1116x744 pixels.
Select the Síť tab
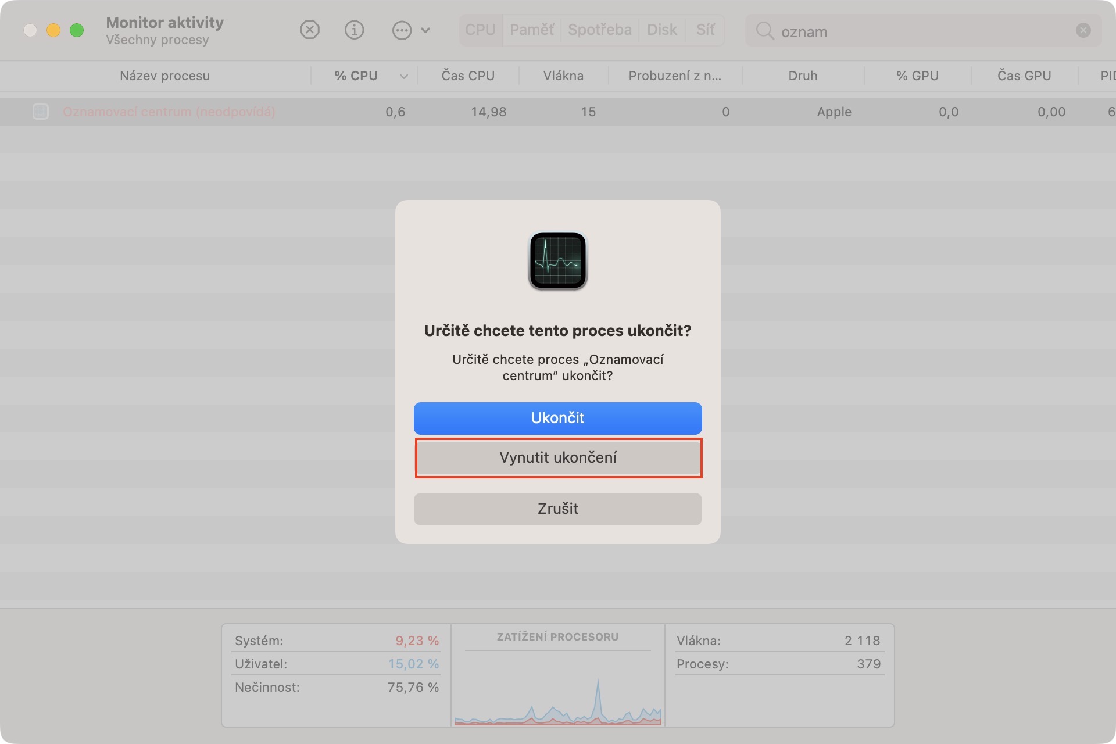(x=705, y=30)
